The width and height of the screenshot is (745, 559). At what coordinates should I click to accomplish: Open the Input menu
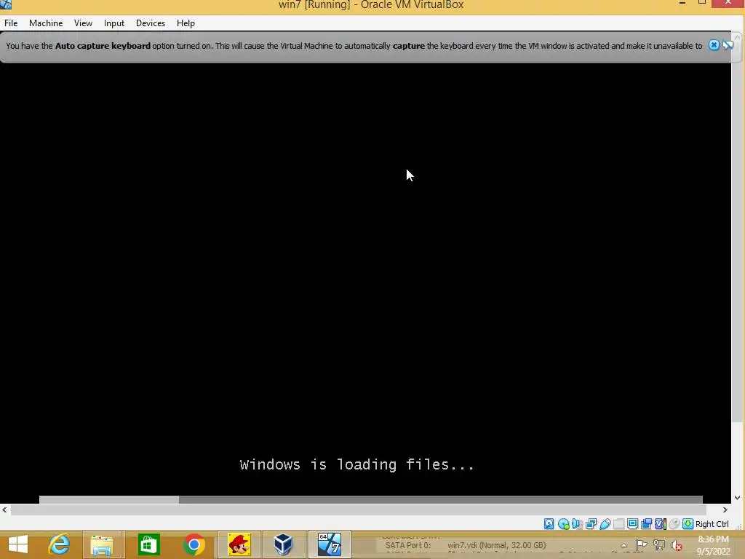[x=114, y=23]
